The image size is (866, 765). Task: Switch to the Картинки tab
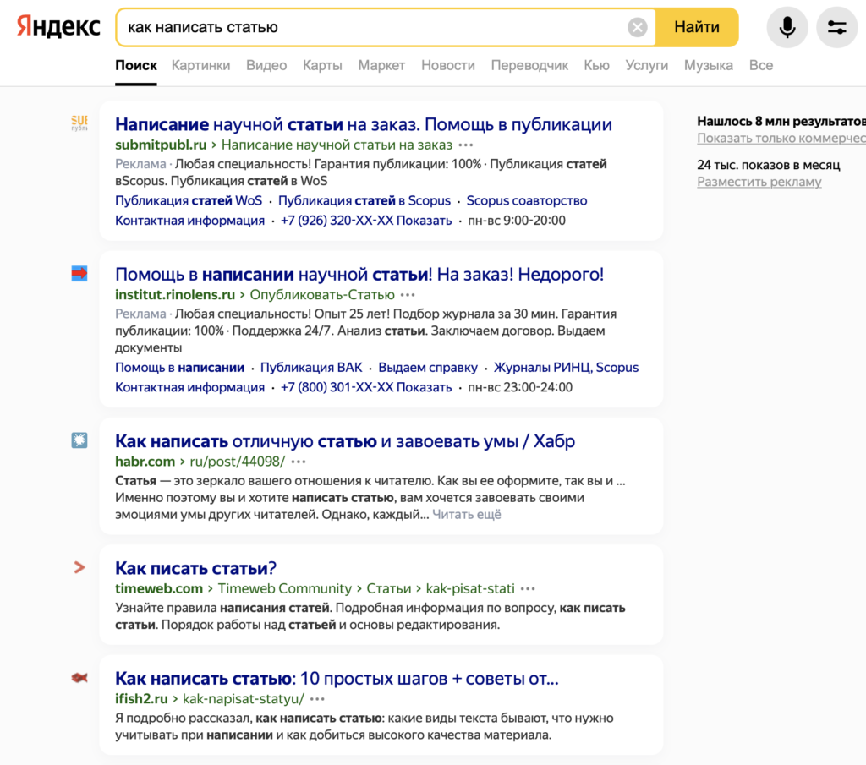pos(200,65)
